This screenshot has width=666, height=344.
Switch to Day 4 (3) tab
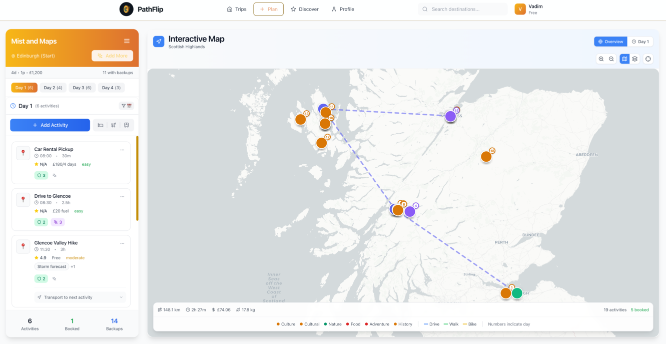pos(111,88)
